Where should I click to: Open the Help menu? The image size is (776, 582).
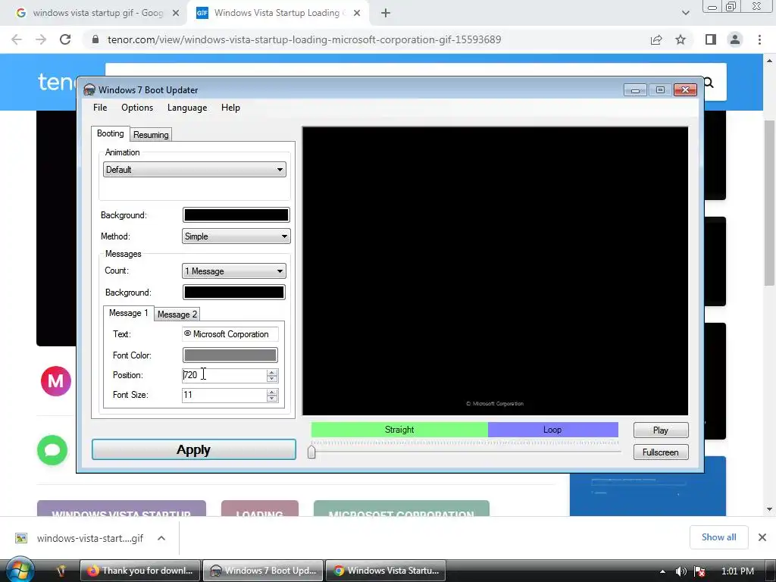(230, 108)
